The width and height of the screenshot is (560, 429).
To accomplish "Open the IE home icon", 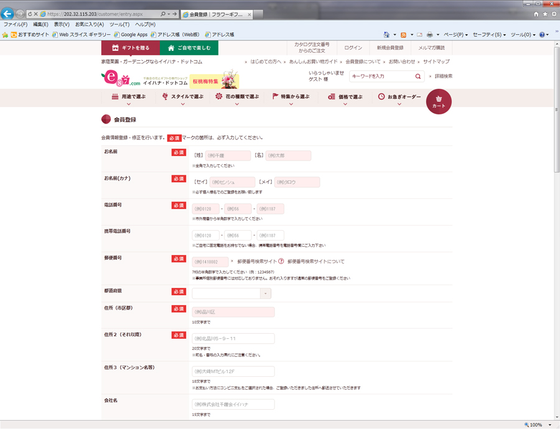I will point(536,14).
